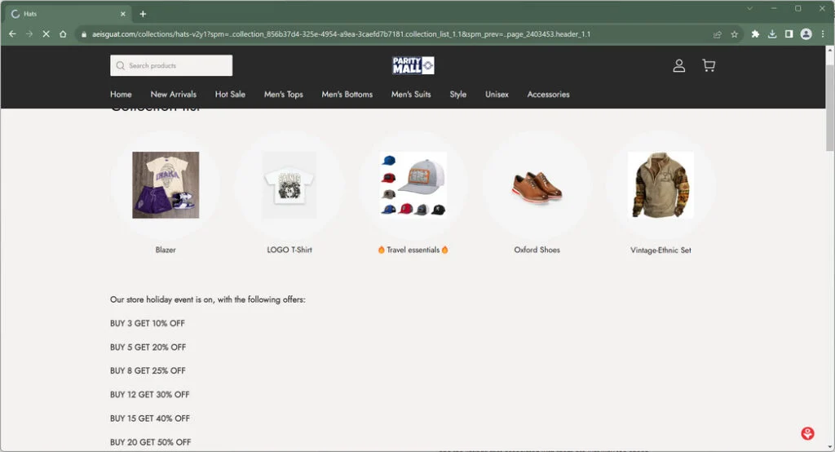Click the browser address bar URL
The width and height of the screenshot is (835, 452).
click(341, 34)
